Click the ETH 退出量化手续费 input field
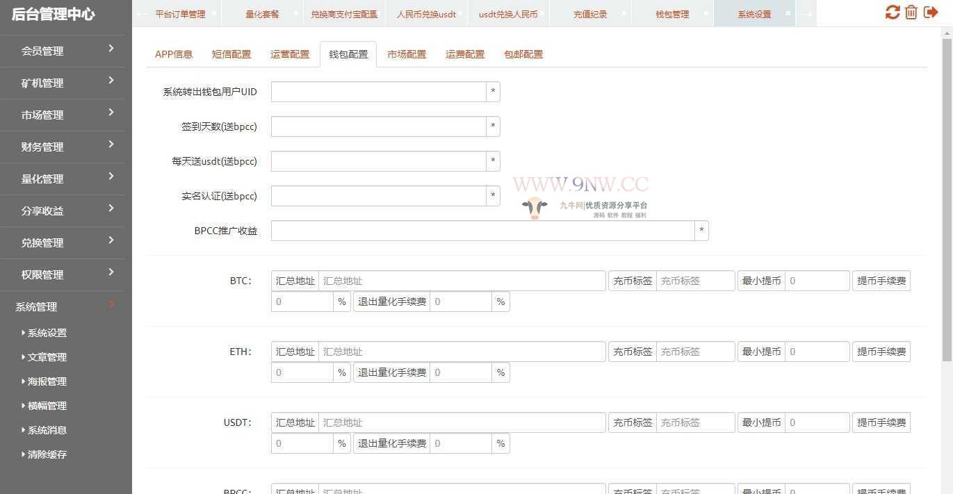This screenshot has height=494, width=953. pos(461,372)
